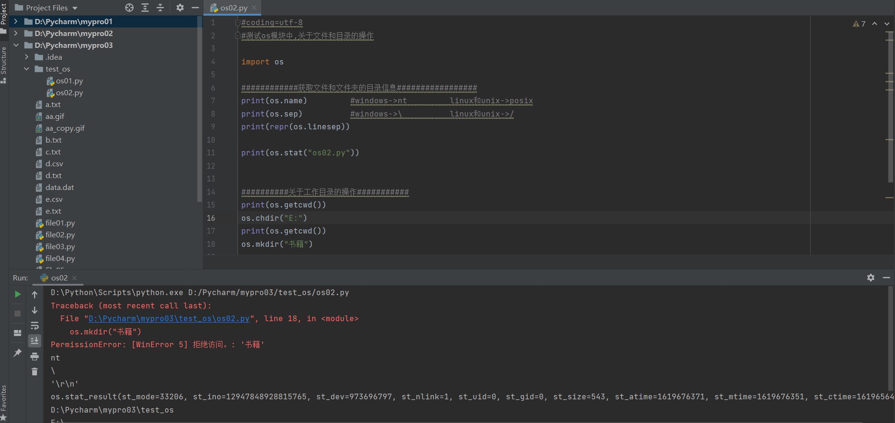
Task: Toggle soft-wrap in Run console
Action: point(35,325)
